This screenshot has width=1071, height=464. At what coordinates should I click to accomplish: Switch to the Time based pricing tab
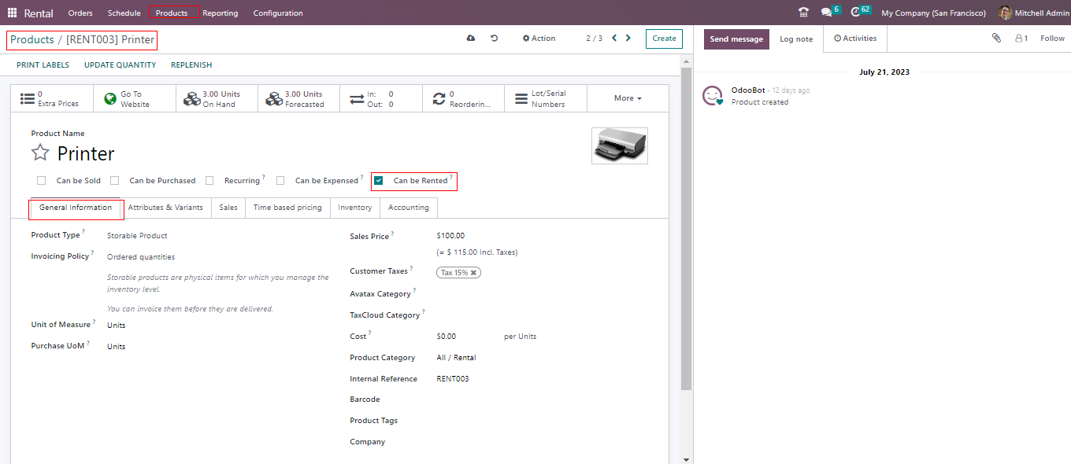(287, 208)
